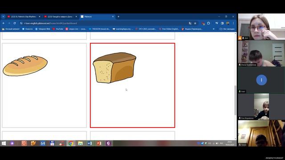Switch to the St. Patrick's Day Rhythm tab
This screenshot has width=285, height=160.
24,16
